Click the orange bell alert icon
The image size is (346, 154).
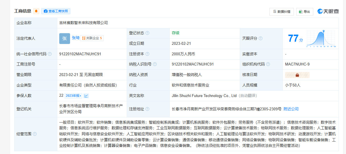[36, 11]
